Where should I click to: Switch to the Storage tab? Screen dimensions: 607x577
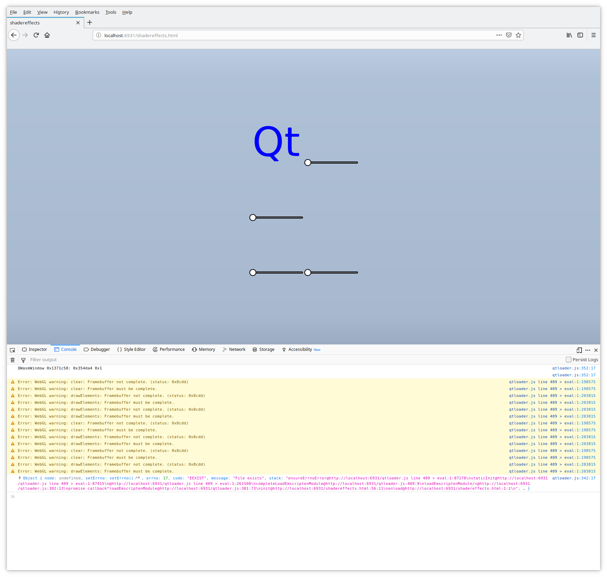coord(263,349)
